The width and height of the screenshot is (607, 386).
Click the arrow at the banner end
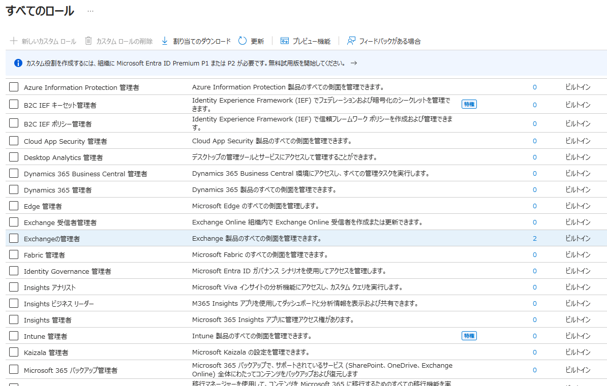pos(354,63)
